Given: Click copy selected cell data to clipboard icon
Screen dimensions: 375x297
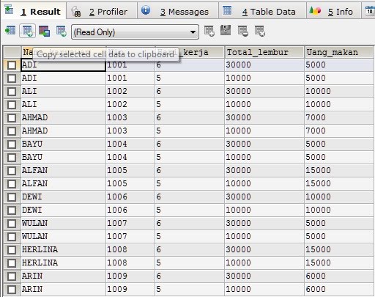Looking at the screenshot, I should 27,31.
